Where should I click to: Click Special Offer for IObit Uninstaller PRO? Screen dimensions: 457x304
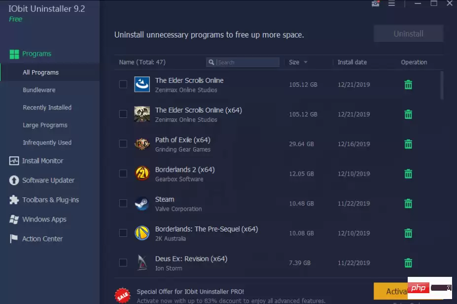190,292
